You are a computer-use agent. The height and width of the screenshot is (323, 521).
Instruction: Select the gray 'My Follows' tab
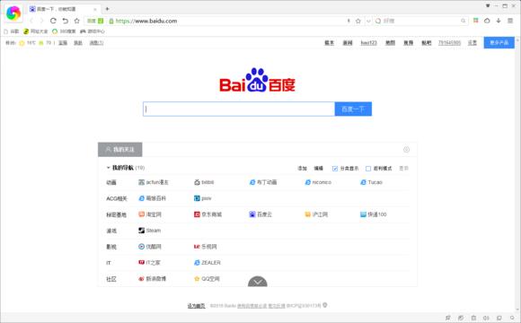tap(120, 149)
